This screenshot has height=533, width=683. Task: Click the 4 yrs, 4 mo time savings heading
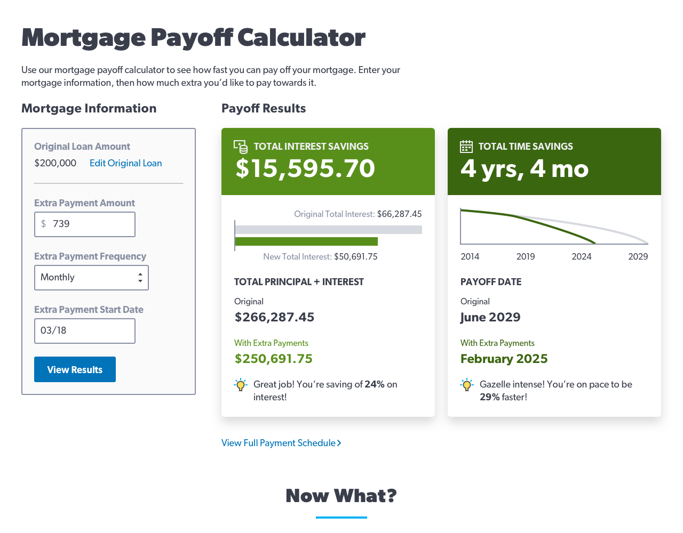pos(525,168)
